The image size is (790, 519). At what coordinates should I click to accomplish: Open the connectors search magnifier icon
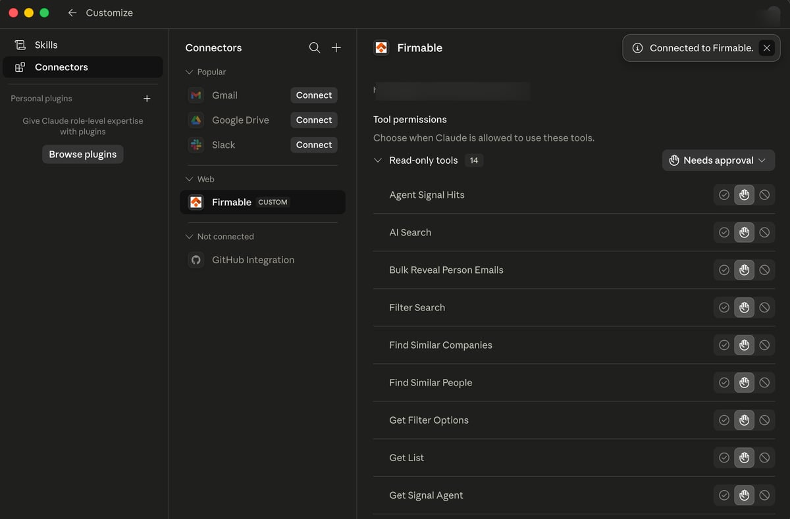[315, 47]
